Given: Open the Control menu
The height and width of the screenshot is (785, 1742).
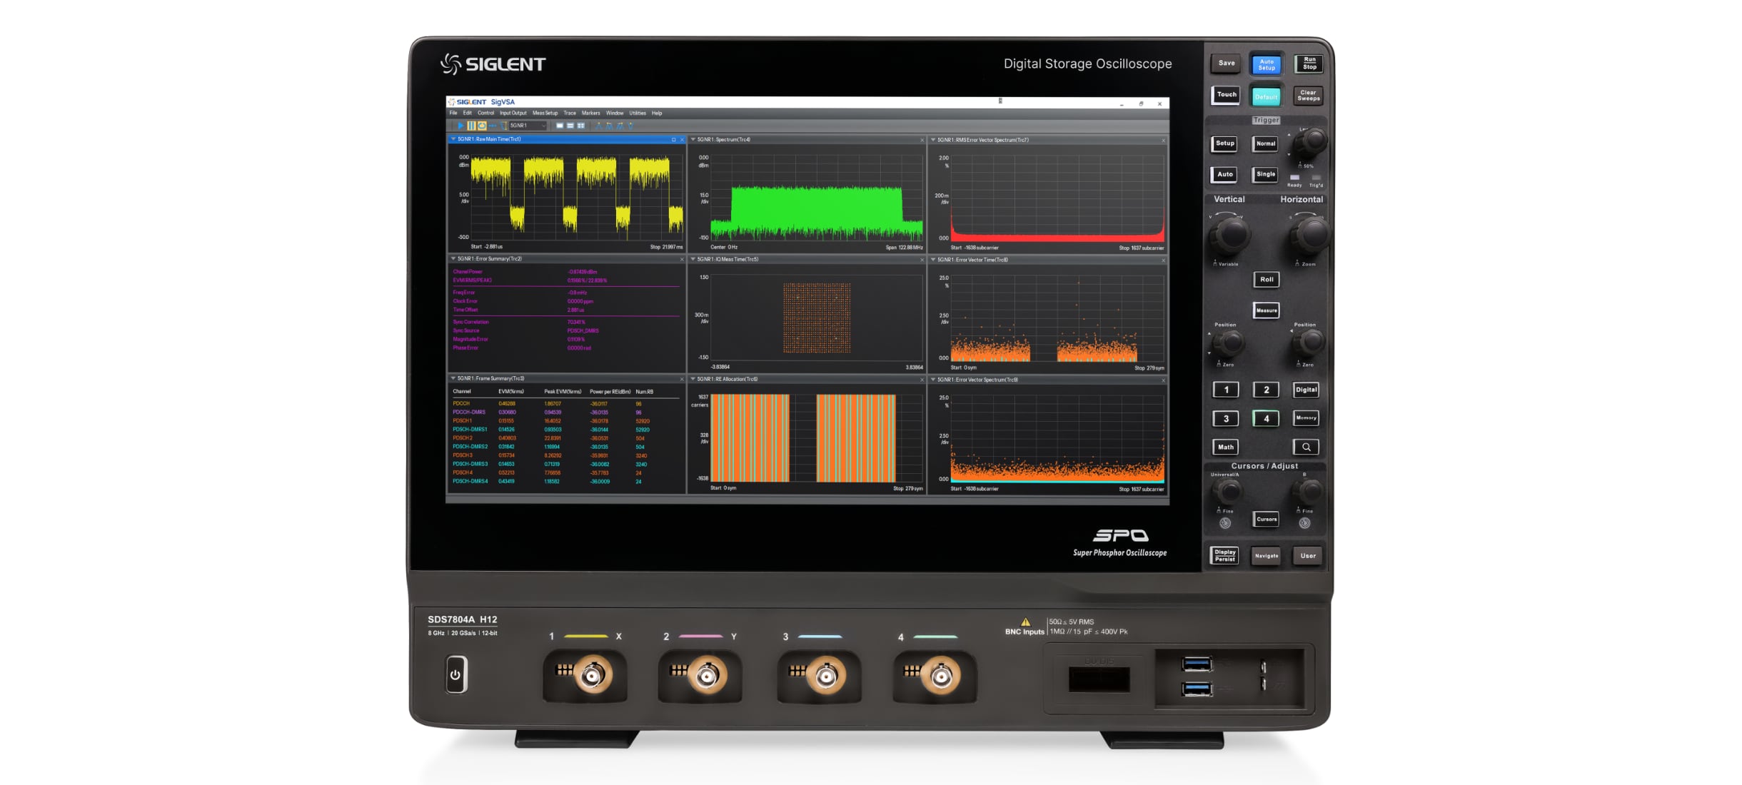Looking at the screenshot, I should point(485,113).
